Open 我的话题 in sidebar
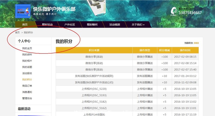This screenshot has height=116, width=215. [x=27, y=67]
